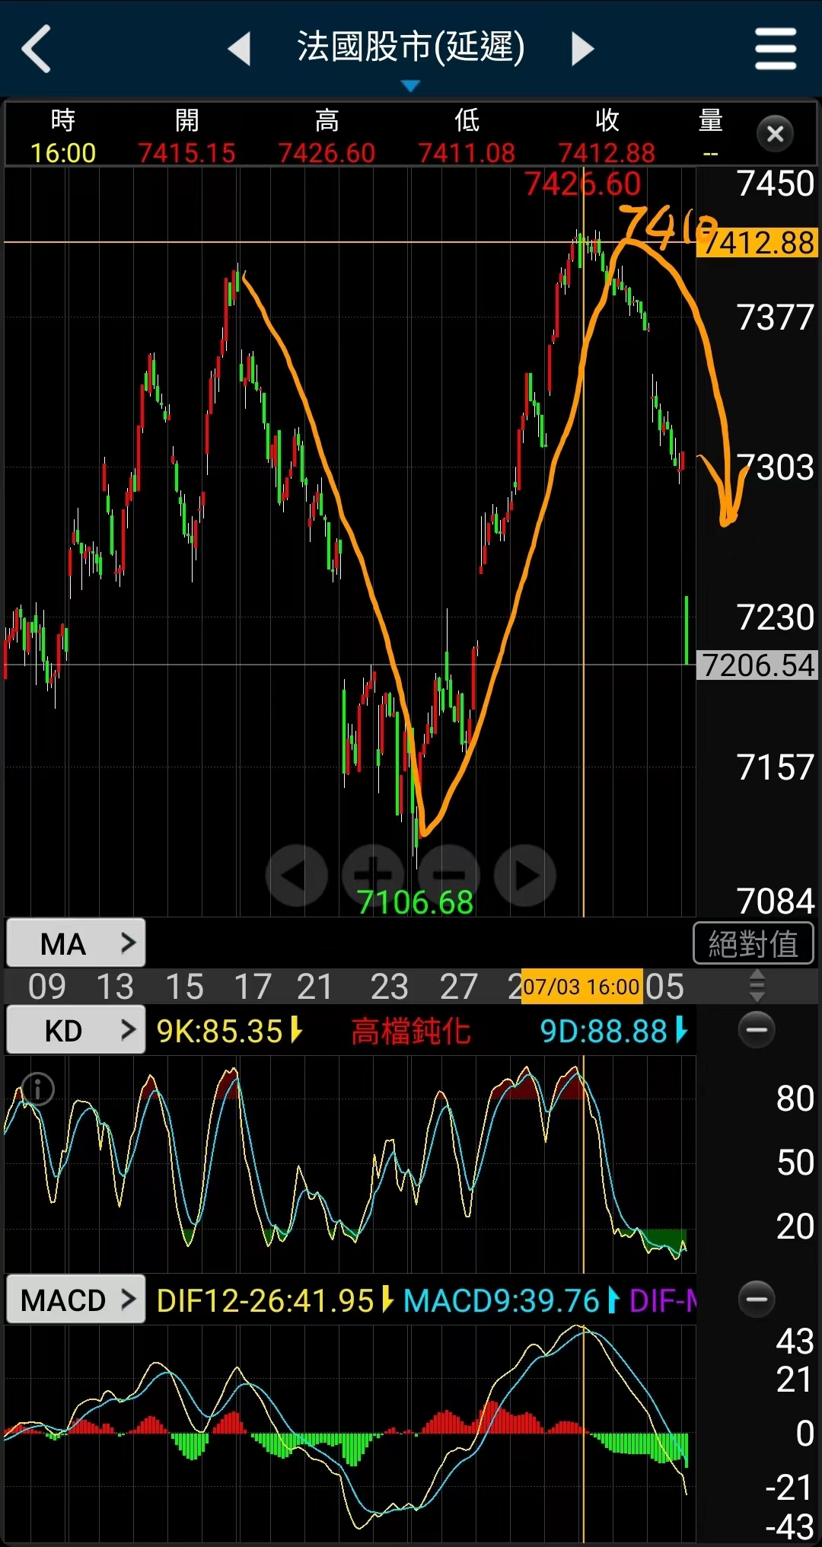Zoom out chart with minus button
The width and height of the screenshot is (822, 1547).
point(449,876)
